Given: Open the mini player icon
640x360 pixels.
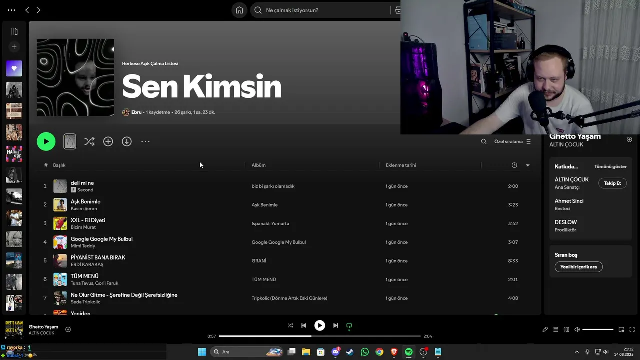Looking at the screenshot, I should coord(622,330).
